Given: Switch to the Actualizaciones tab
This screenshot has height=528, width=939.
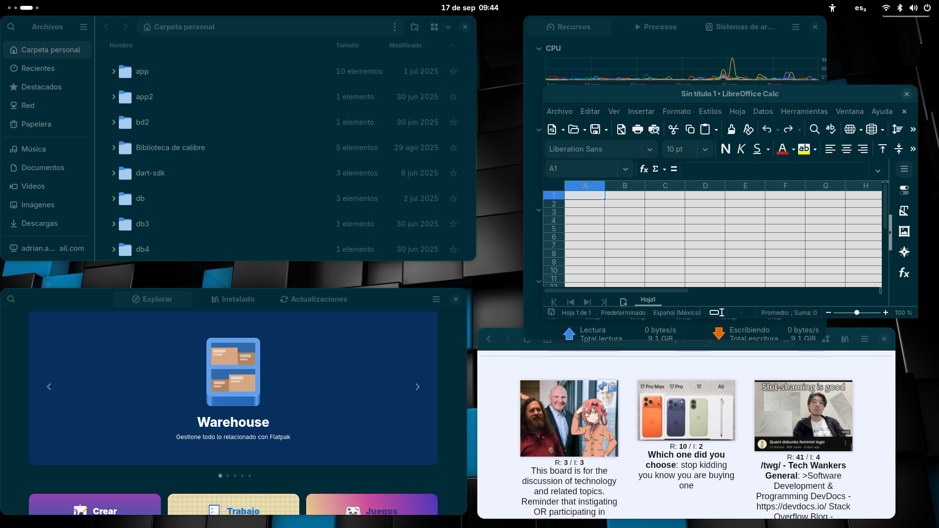Looking at the screenshot, I should point(313,299).
